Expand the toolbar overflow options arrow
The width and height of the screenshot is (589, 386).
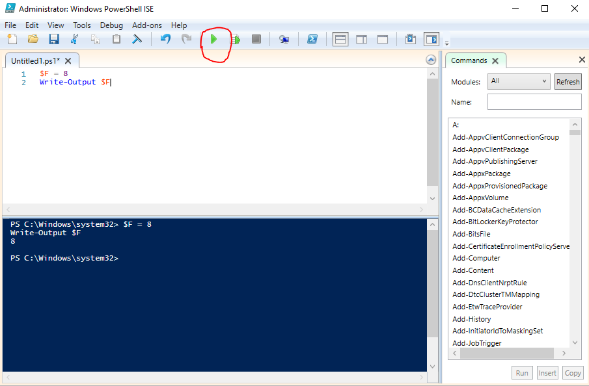pos(446,43)
